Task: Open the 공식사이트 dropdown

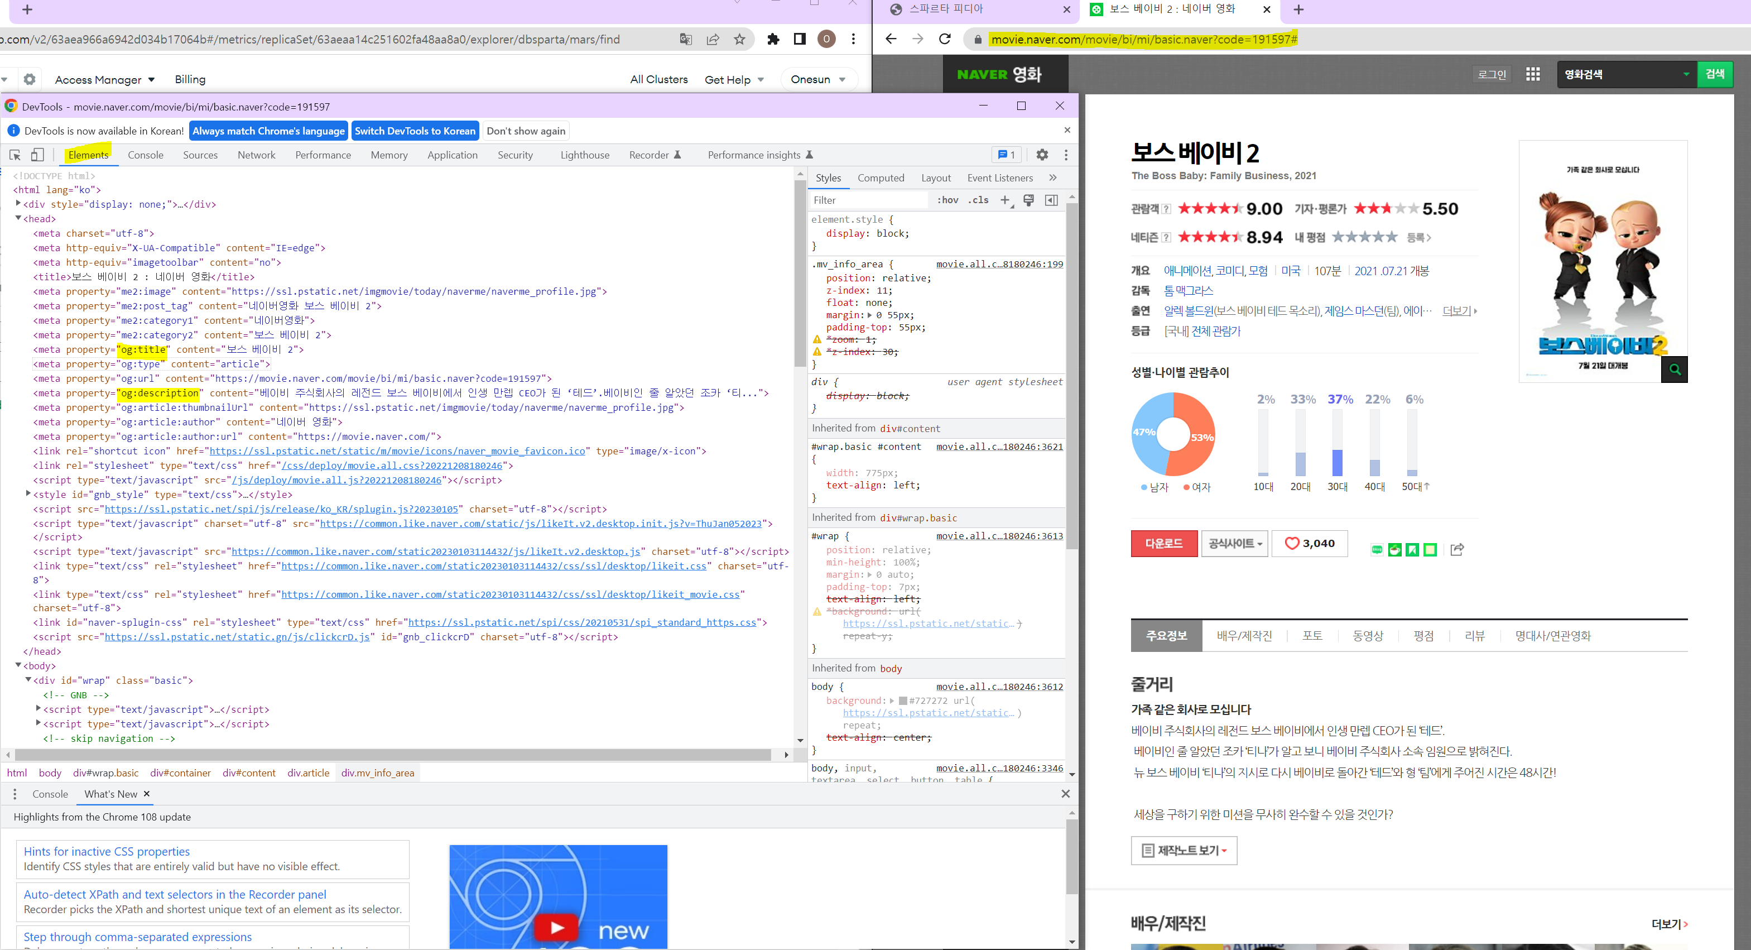Action: point(1234,543)
